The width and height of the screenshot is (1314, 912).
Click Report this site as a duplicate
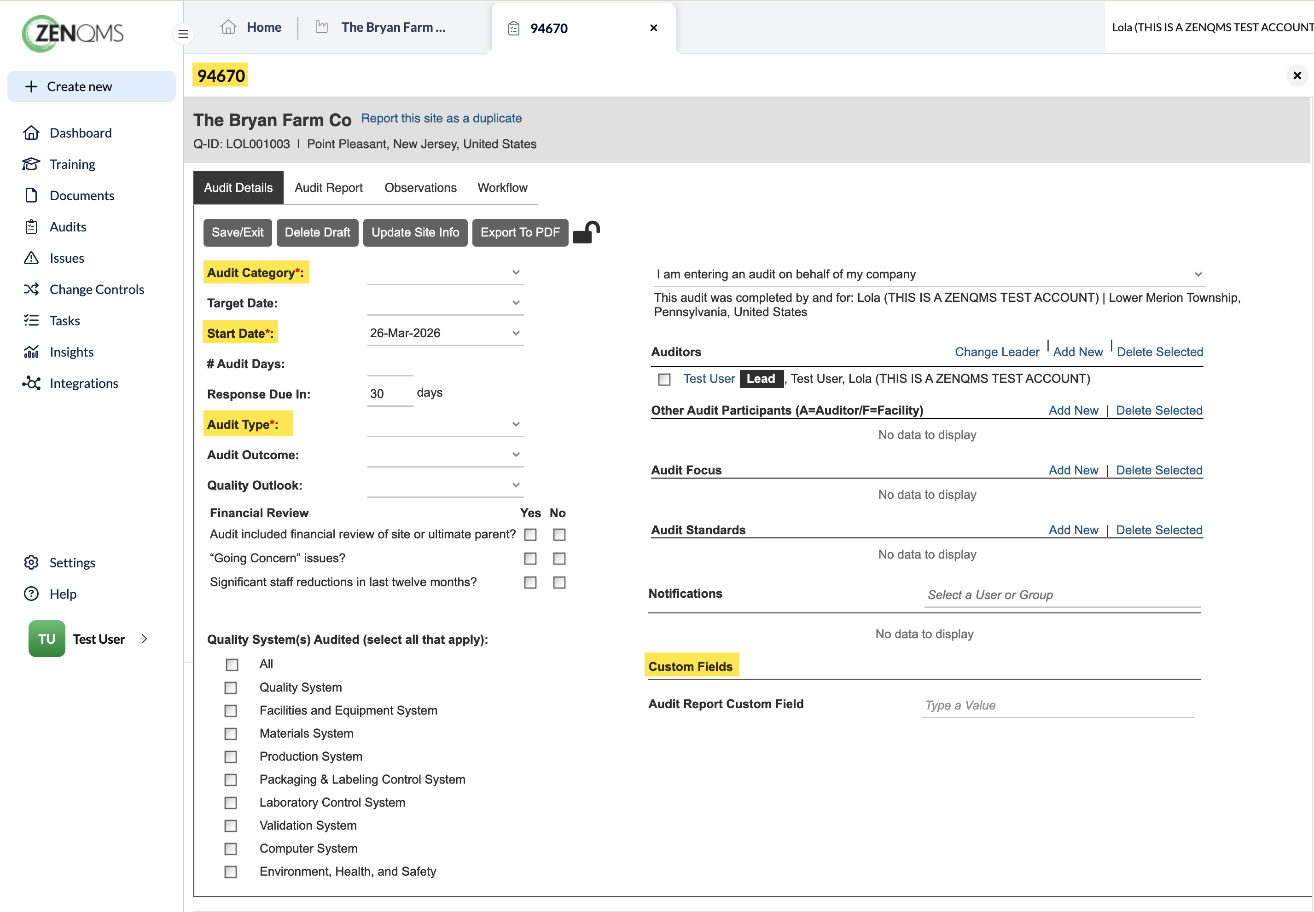pos(441,118)
